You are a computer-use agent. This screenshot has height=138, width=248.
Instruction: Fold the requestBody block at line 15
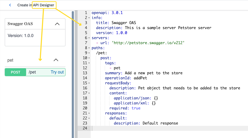pos(89,83)
